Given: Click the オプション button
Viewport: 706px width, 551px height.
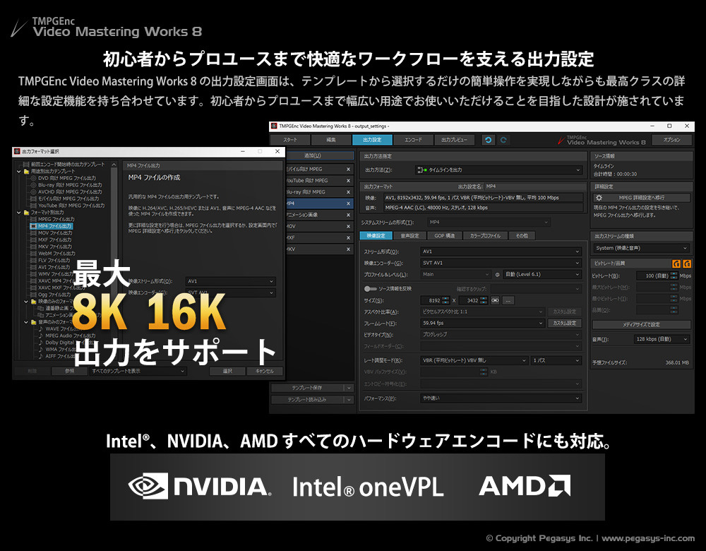Looking at the screenshot, I should pyautogui.click(x=672, y=140).
